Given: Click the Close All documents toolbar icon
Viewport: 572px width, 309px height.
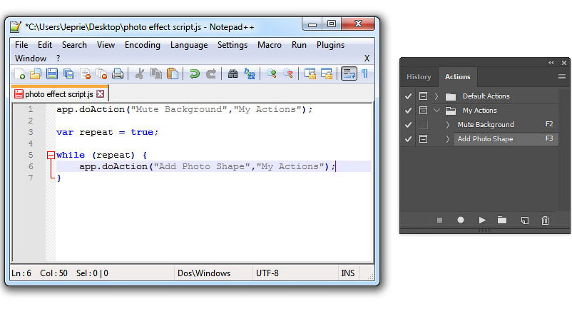Looking at the screenshot, I should pos(101,74).
